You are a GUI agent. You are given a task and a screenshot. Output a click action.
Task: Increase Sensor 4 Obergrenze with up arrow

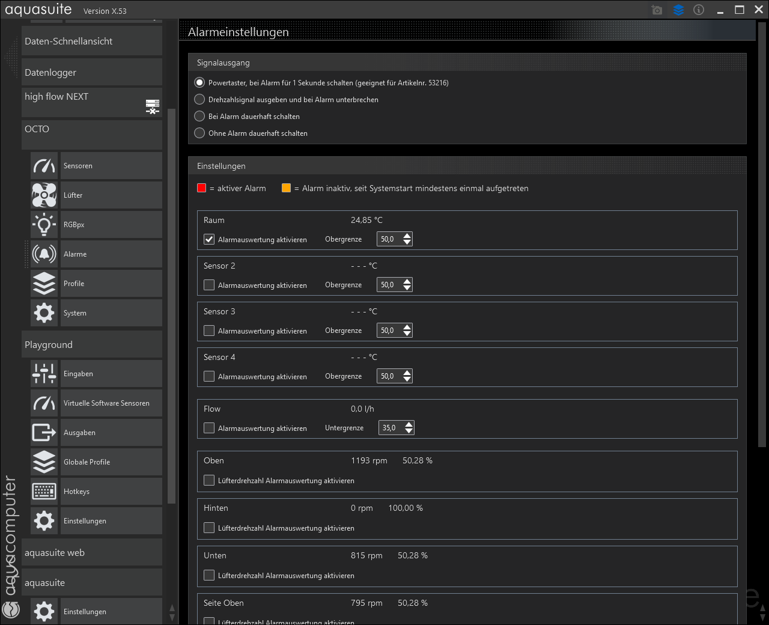407,373
